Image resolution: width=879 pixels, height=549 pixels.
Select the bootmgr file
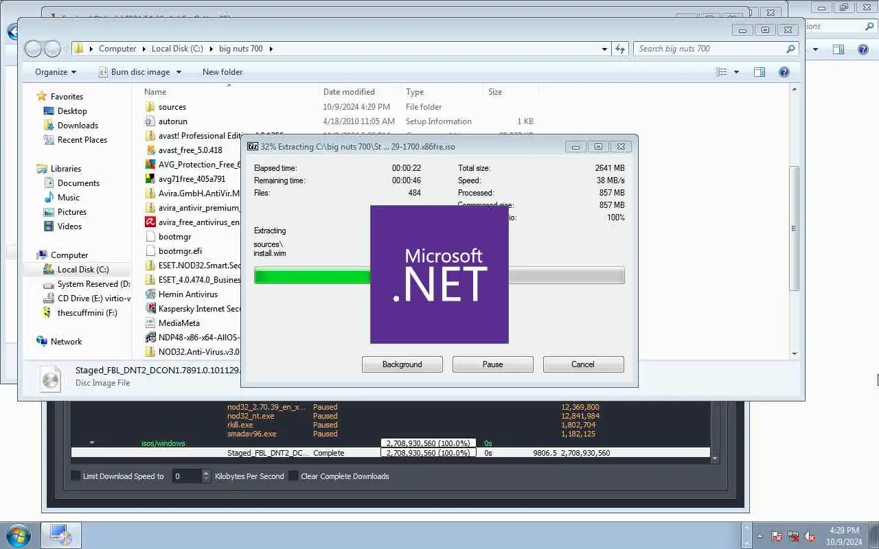[174, 236]
